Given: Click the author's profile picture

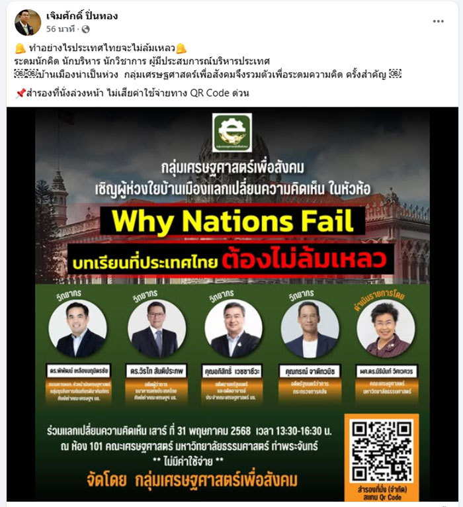Looking at the screenshot, I should click(28, 23).
